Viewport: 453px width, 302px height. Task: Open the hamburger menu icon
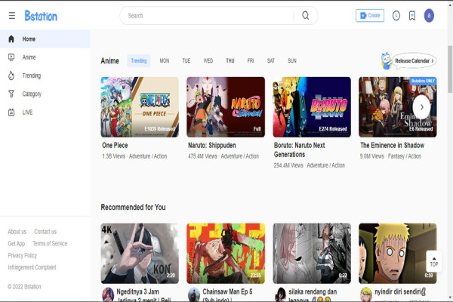(x=12, y=16)
